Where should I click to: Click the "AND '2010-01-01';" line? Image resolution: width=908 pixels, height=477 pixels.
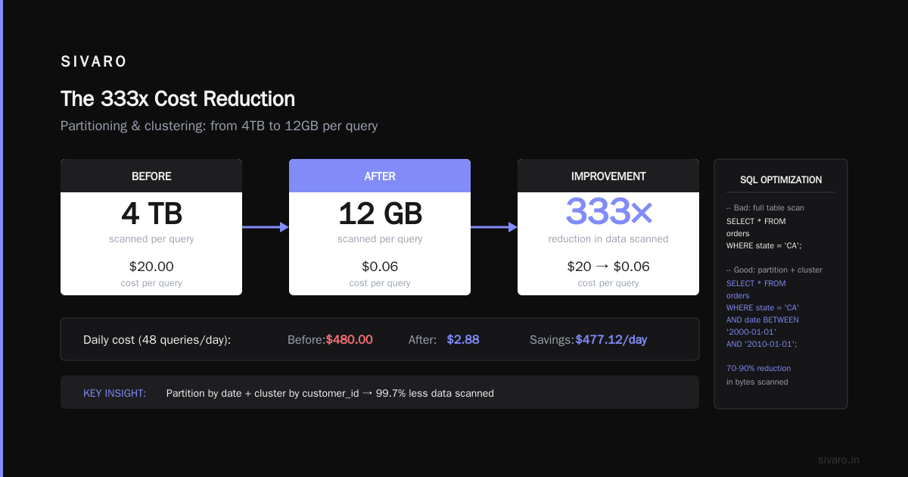(x=762, y=344)
